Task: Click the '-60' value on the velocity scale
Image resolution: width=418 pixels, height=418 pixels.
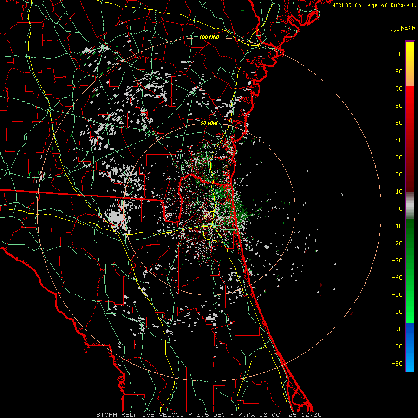Action: (x=397, y=312)
